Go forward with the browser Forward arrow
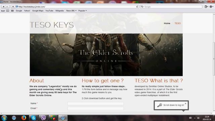The height and width of the screenshot is (121, 215). pos(7,7)
